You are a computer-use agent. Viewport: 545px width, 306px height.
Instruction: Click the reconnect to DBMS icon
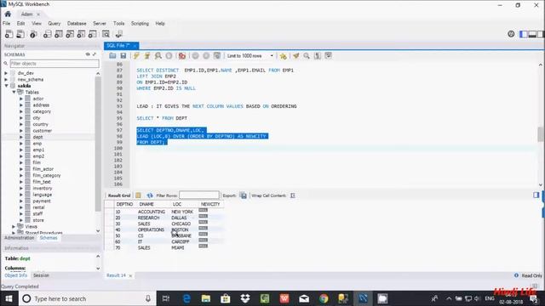click(x=119, y=34)
